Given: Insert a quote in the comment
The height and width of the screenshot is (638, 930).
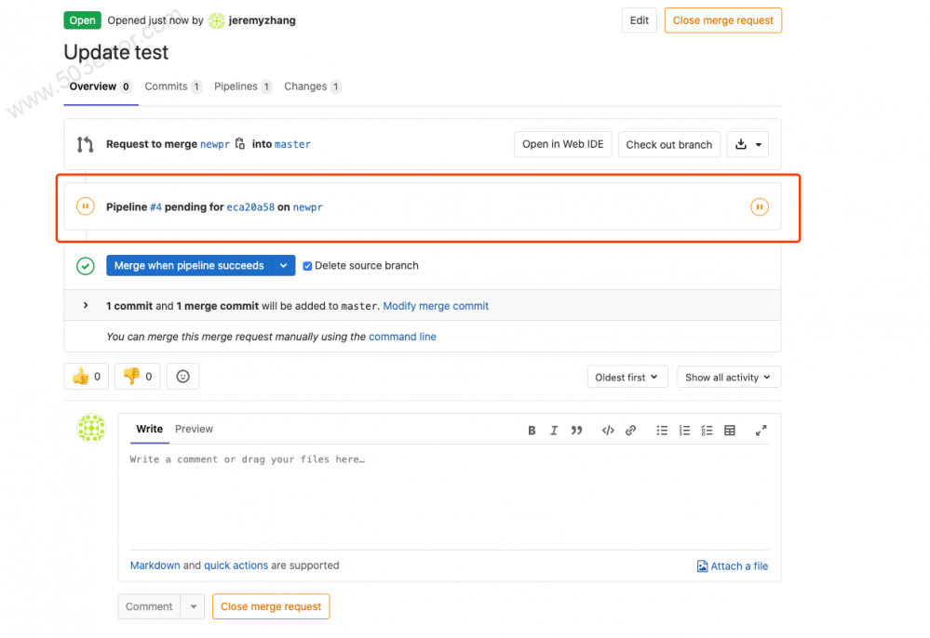Looking at the screenshot, I should [x=576, y=430].
